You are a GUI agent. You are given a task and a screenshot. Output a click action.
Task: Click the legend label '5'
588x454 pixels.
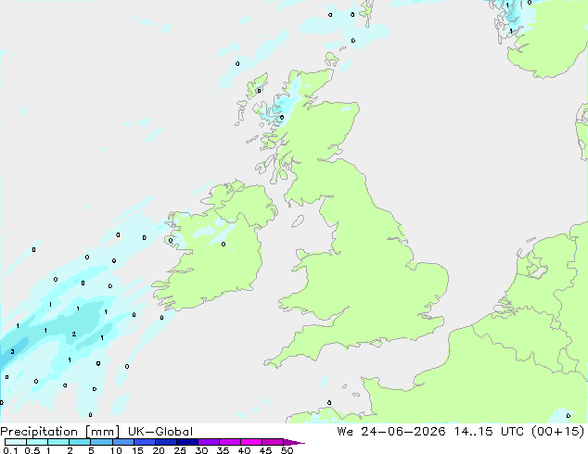coord(91,450)
